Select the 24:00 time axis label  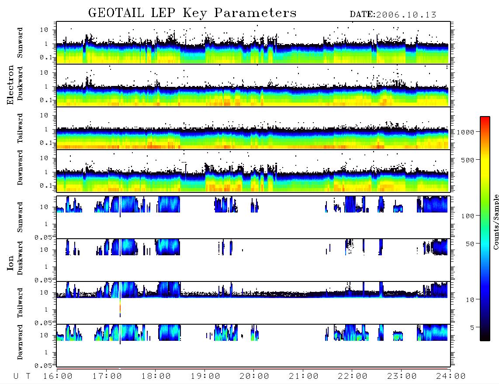[x=451, y=377]
